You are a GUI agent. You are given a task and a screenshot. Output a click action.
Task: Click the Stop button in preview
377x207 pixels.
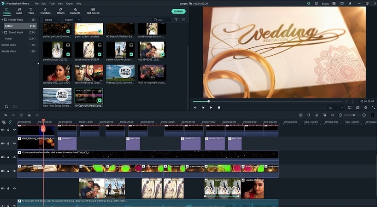(x=219, y=108)
